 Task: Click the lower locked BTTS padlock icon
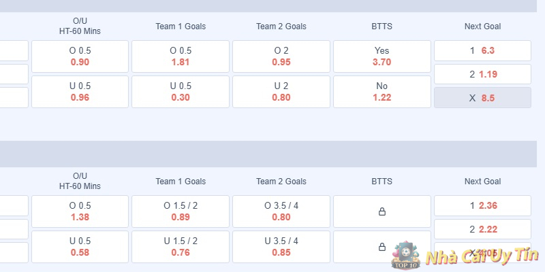381,247
